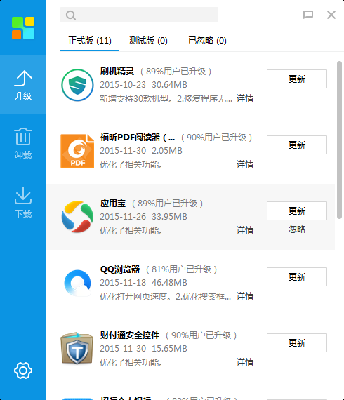Focus the search input field
This screenshot has height=400, width=344.
[139, 15]
